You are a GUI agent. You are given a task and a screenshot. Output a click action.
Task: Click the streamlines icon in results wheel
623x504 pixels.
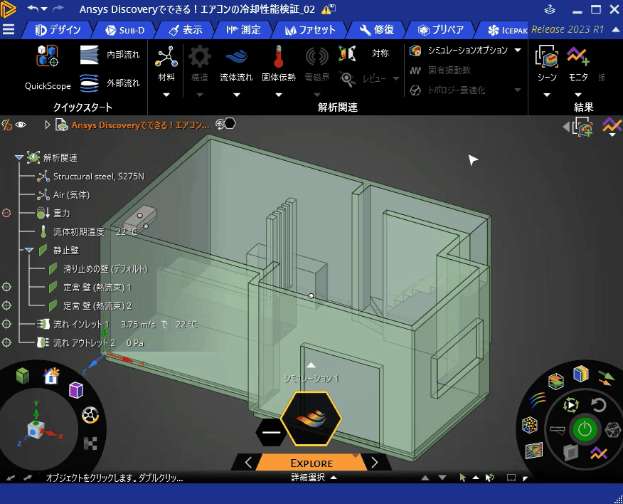click(537, 400)
